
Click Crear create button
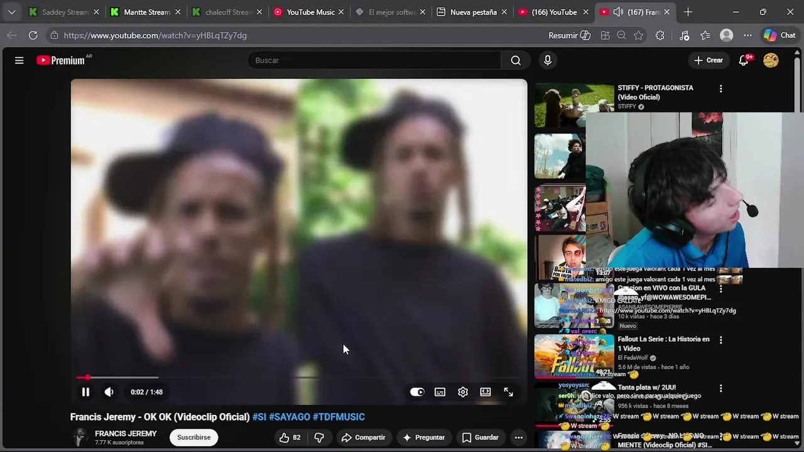pyautogui.click(x=708, y=60)
